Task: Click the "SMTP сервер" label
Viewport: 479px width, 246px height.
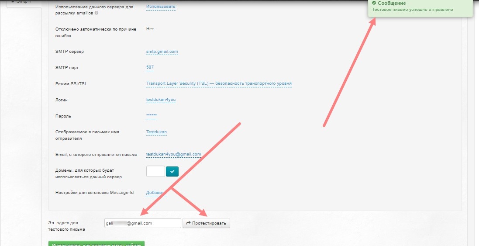Action: tap(69, 51)
